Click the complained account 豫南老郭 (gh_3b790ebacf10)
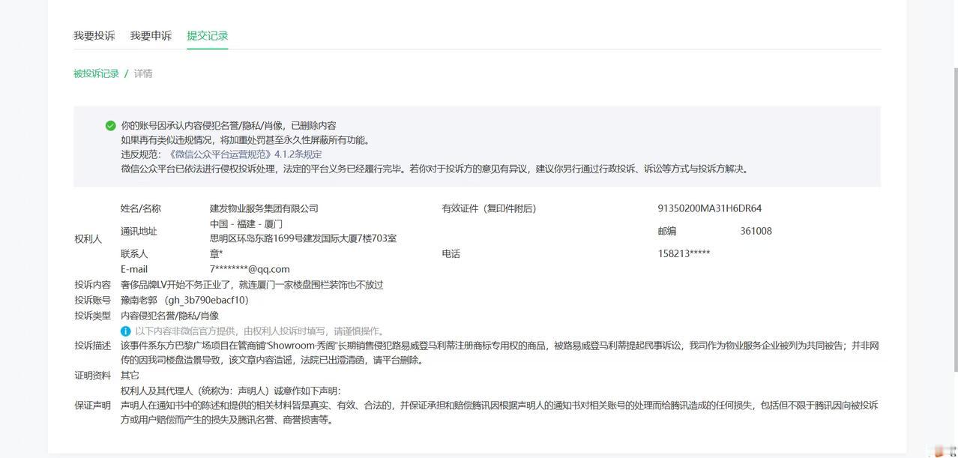This screenshot has height=458, width=958. [x=184, y=300]
